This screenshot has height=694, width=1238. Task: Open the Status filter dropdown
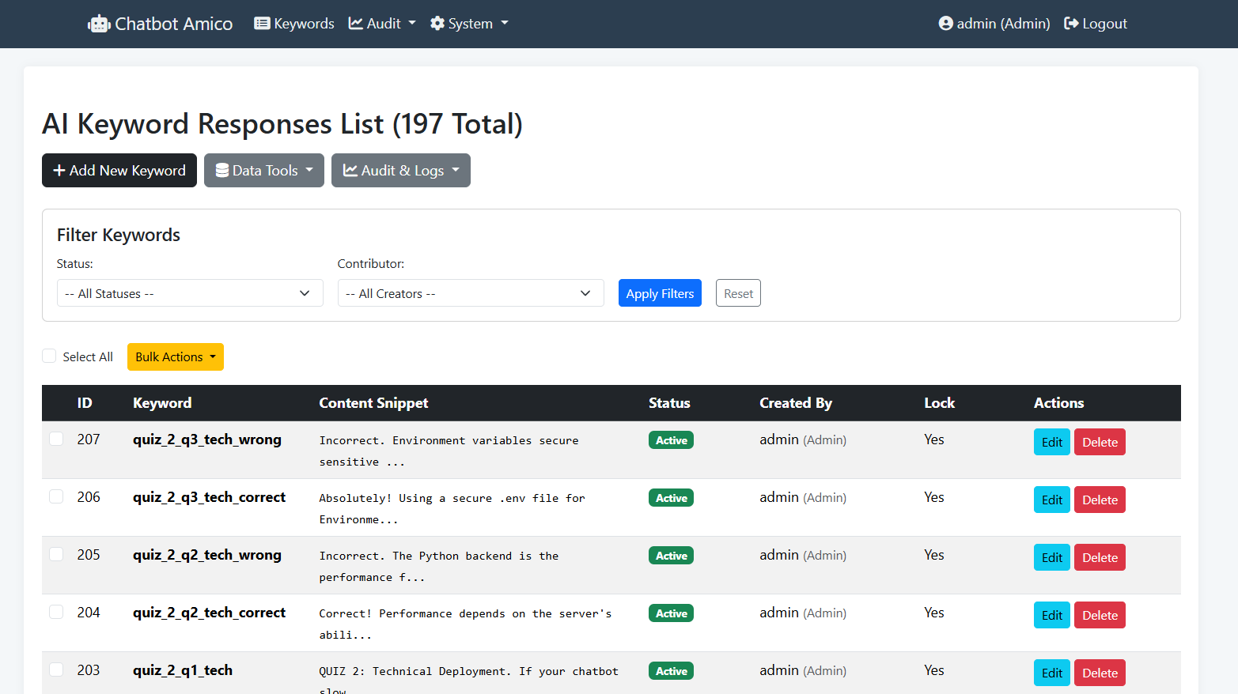(190, 293)
